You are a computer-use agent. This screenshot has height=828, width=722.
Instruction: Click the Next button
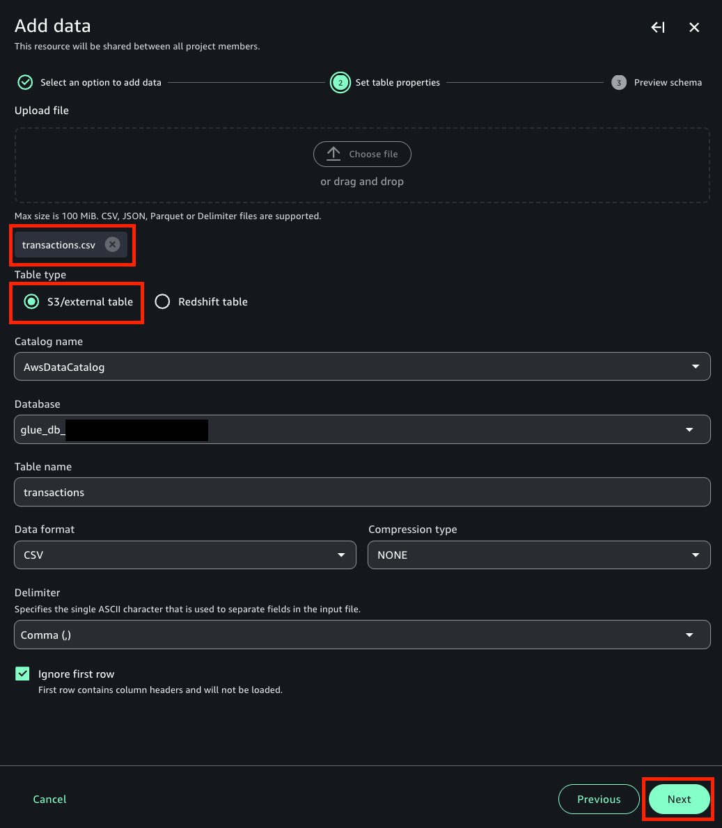(680, 799)
